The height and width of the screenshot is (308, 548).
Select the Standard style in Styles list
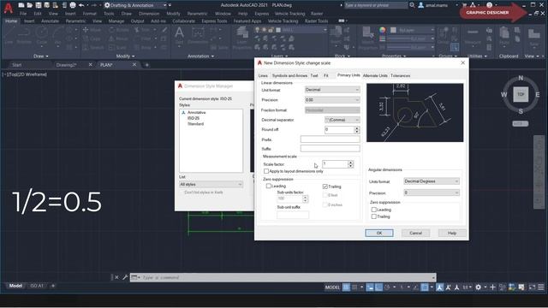tap(195, 123)
